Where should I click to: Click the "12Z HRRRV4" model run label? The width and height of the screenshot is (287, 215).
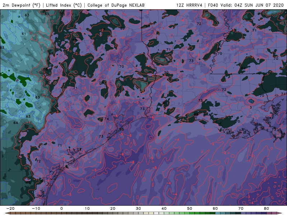click(189, 5)
